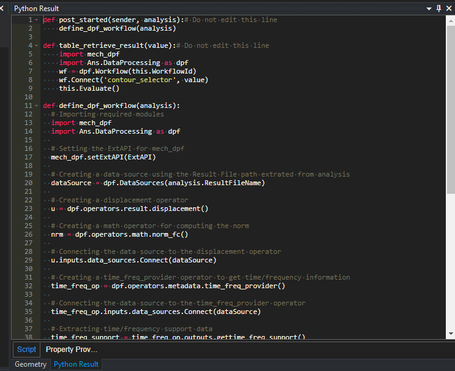
Task: Click comment '# Creating a data source using the Result File path'
Action: click(x=154, y=175)
